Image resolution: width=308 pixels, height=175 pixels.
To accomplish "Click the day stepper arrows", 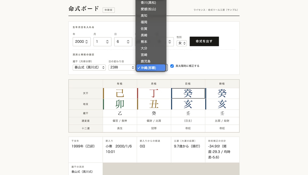I will pyautogui.click(x=128, y=42).
